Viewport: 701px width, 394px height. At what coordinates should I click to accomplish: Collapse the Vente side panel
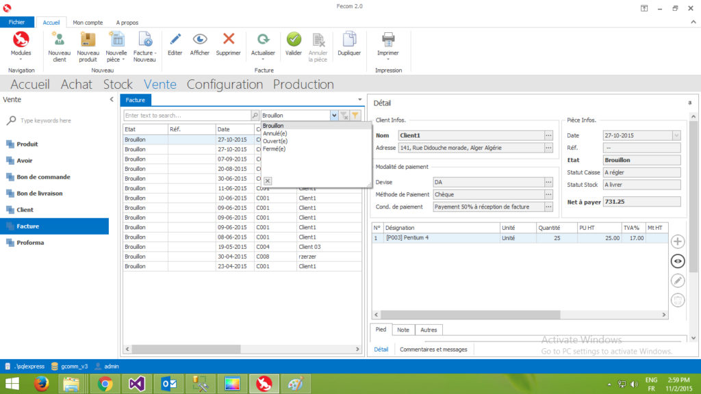[x=112, y=100]
